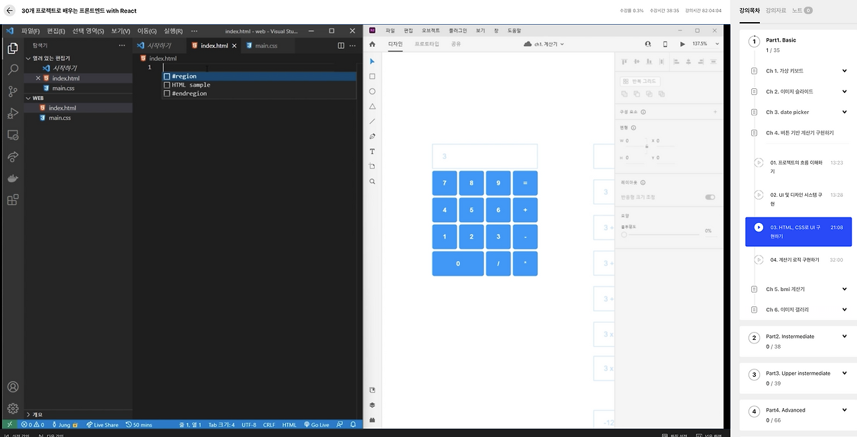Open XD Libraries panel icon
This screenshot has width=857, height=437.
click(x=372, y=390)
